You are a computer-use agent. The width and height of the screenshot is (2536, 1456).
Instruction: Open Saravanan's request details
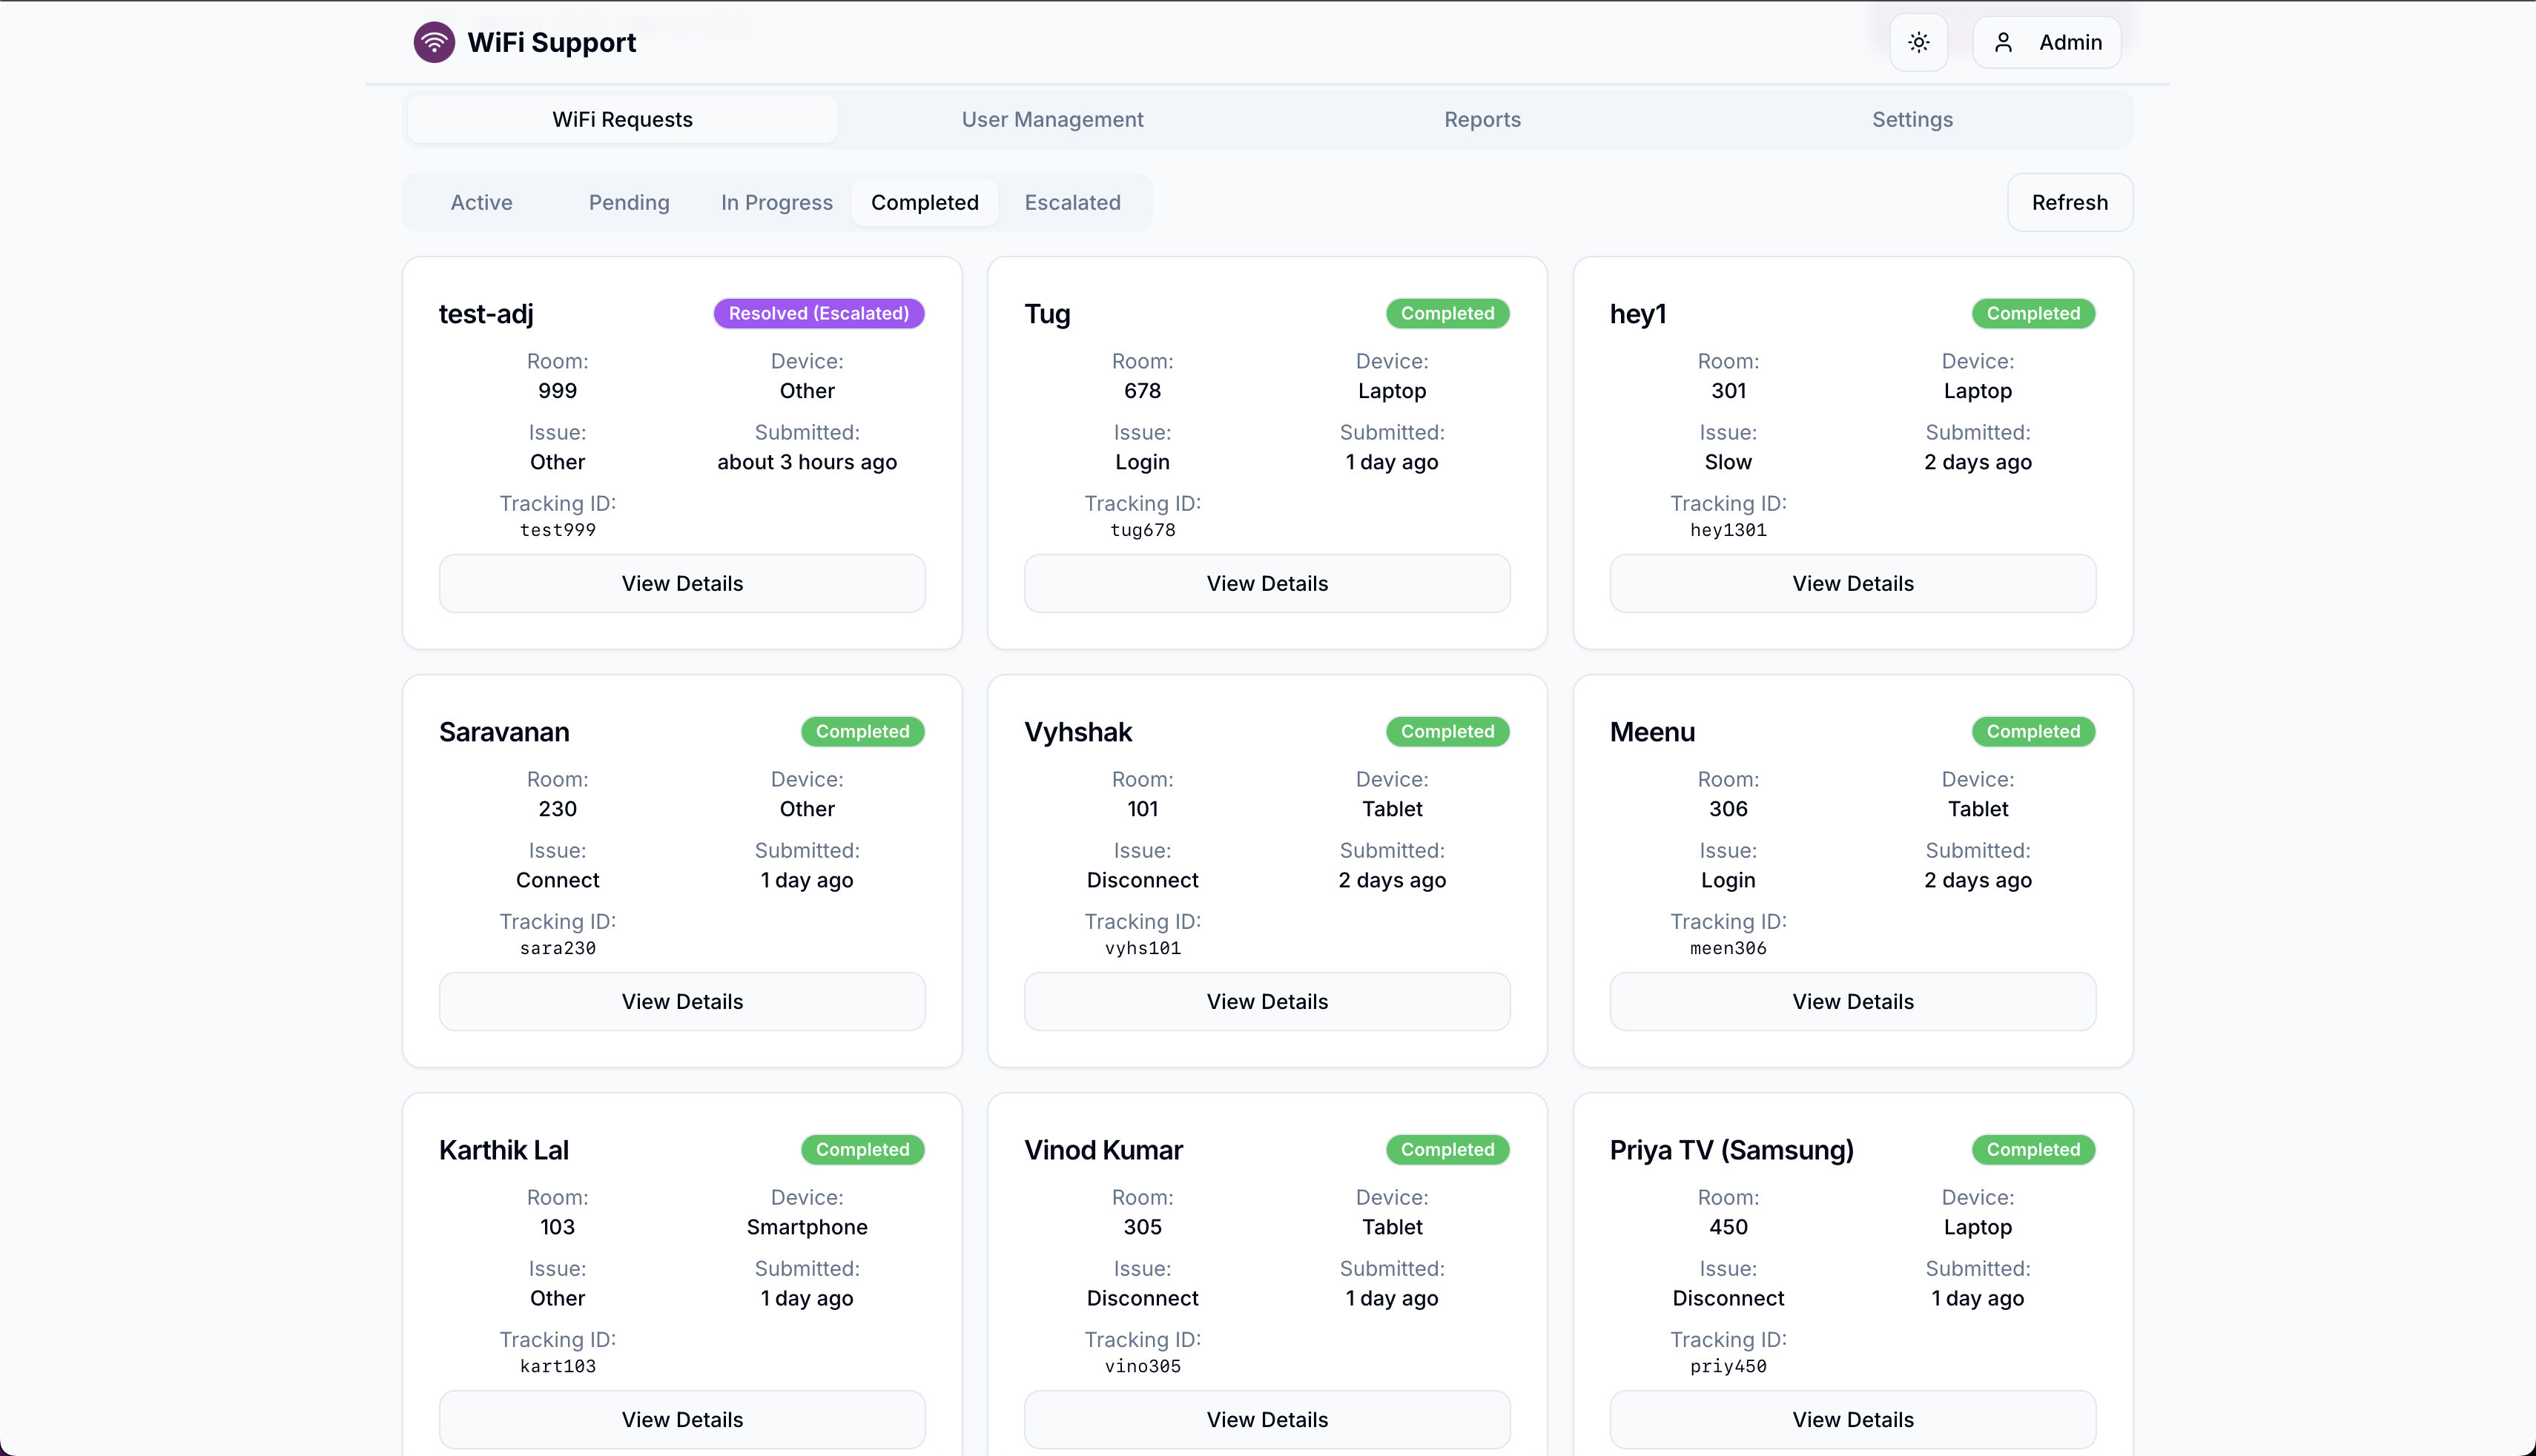(682, 1001)
